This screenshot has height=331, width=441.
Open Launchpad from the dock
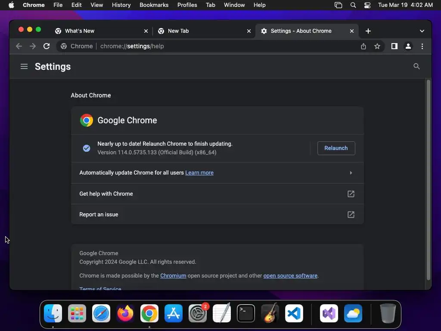click(x=77, y=313)
